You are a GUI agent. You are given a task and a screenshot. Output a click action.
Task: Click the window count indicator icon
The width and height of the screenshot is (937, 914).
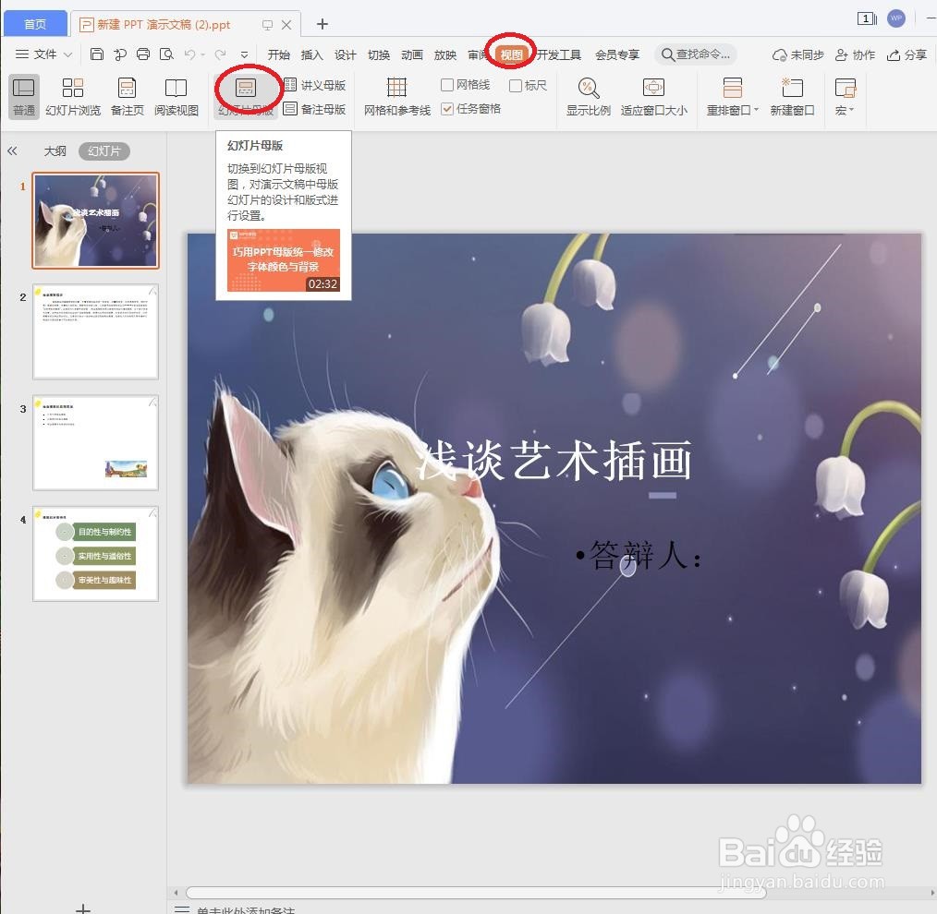coord(867,18)
